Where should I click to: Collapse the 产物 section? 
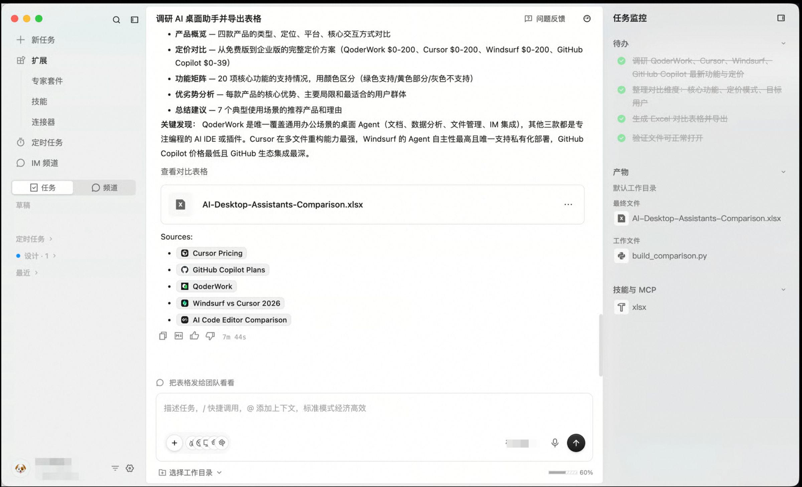tap(783, 172)
